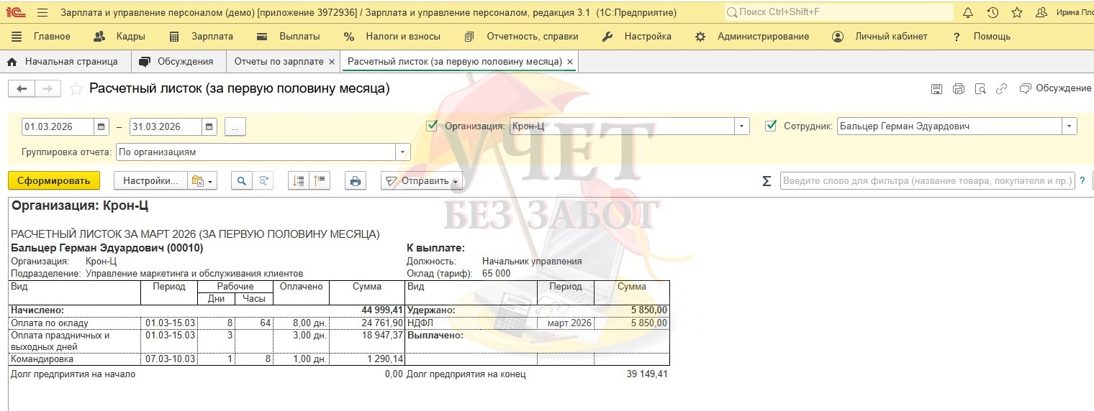
Task: Open the Отправить dropdown
Action: click(422, 181)
